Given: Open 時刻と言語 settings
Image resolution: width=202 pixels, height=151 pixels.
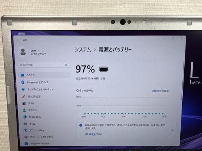Looking at the screenshot, I should pos(35,117).
